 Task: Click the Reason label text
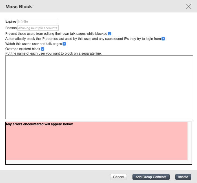coord(11,28)
